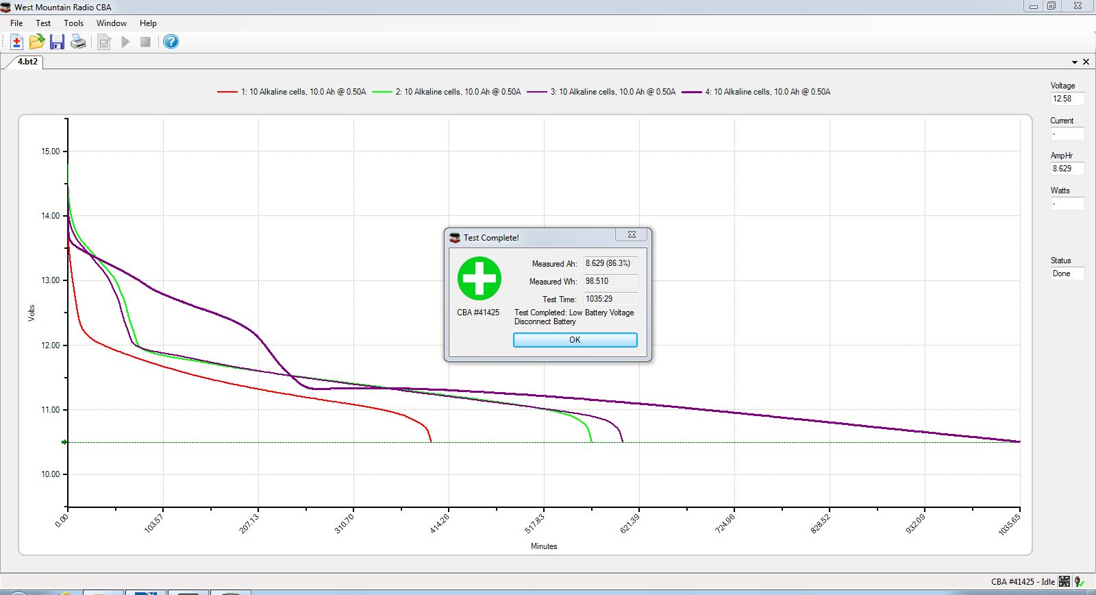The width and height of the screenshot is (1096, 595).
Task: Click the Measured Wh value 98.510
Action: 610,281
